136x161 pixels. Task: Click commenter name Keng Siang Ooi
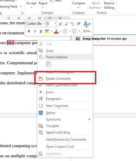coord(94,39)
